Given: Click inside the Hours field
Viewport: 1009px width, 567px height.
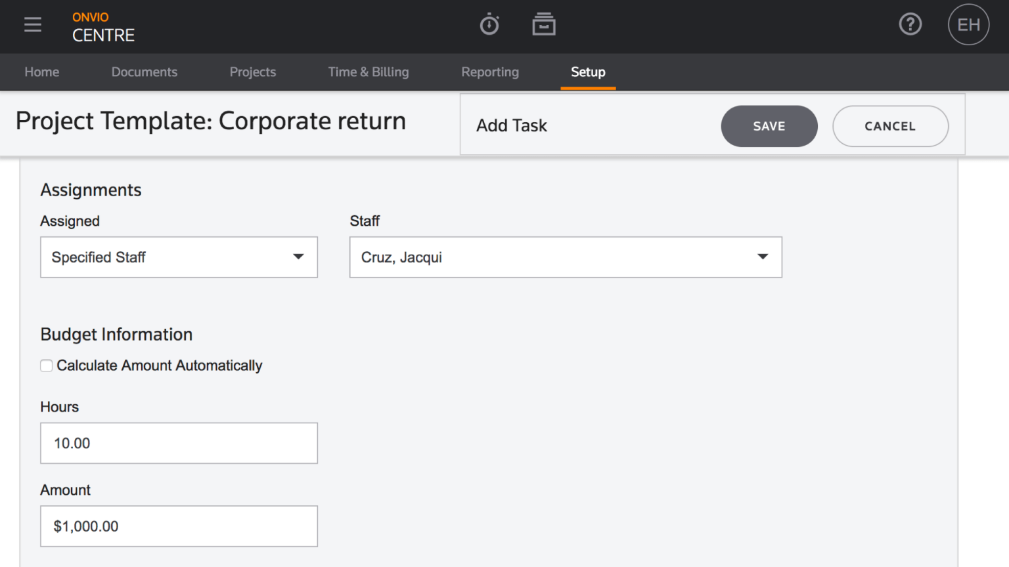Looking at the screenshot, I should point(179,443).
